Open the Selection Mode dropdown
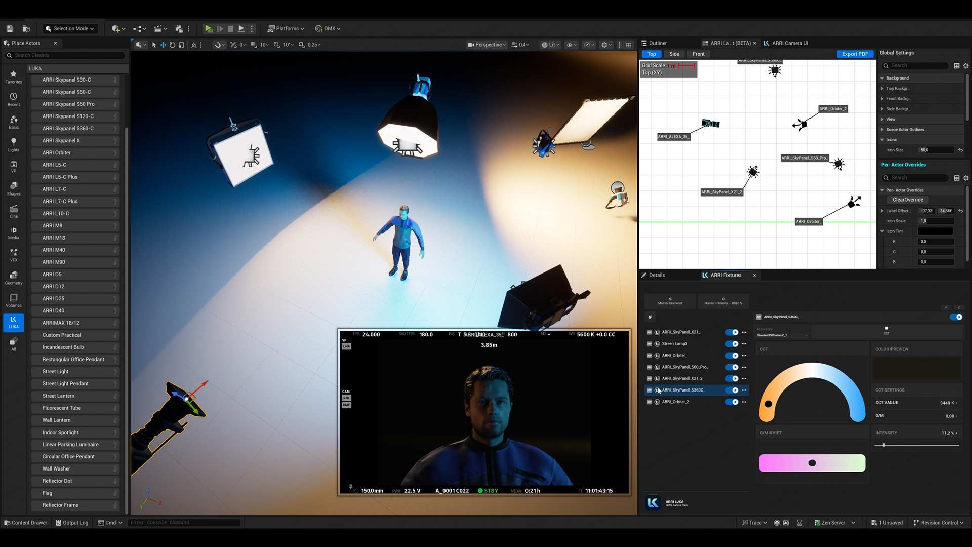The image size is (972, 547). 69,29
